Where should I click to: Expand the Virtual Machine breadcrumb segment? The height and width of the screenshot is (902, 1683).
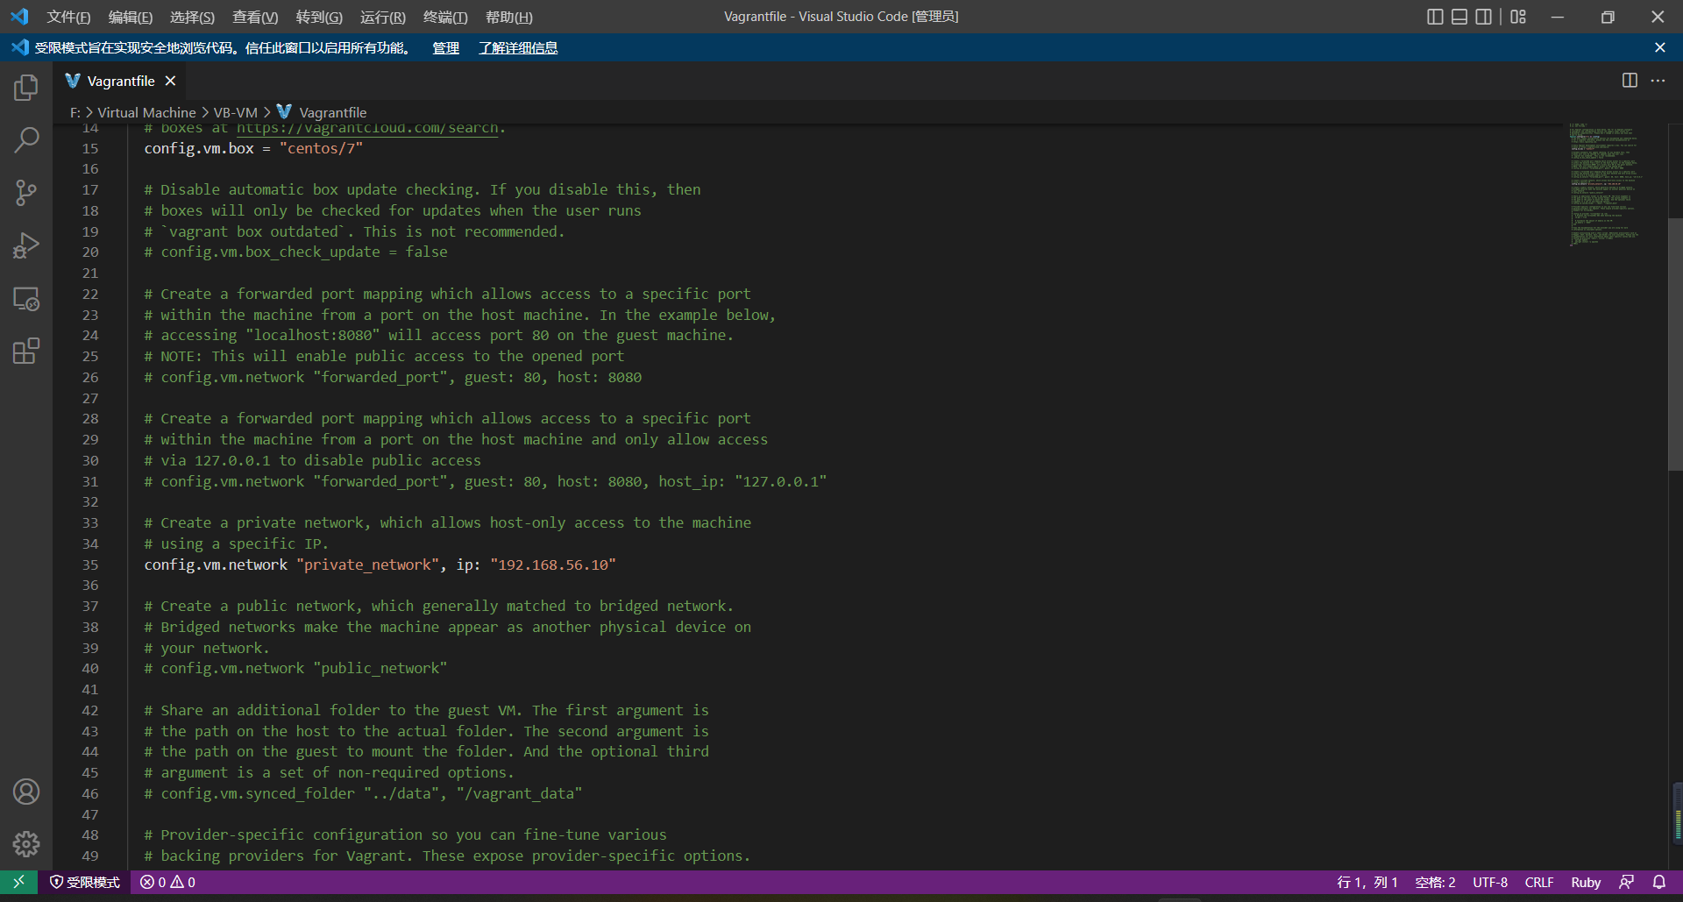click(146, 112)
